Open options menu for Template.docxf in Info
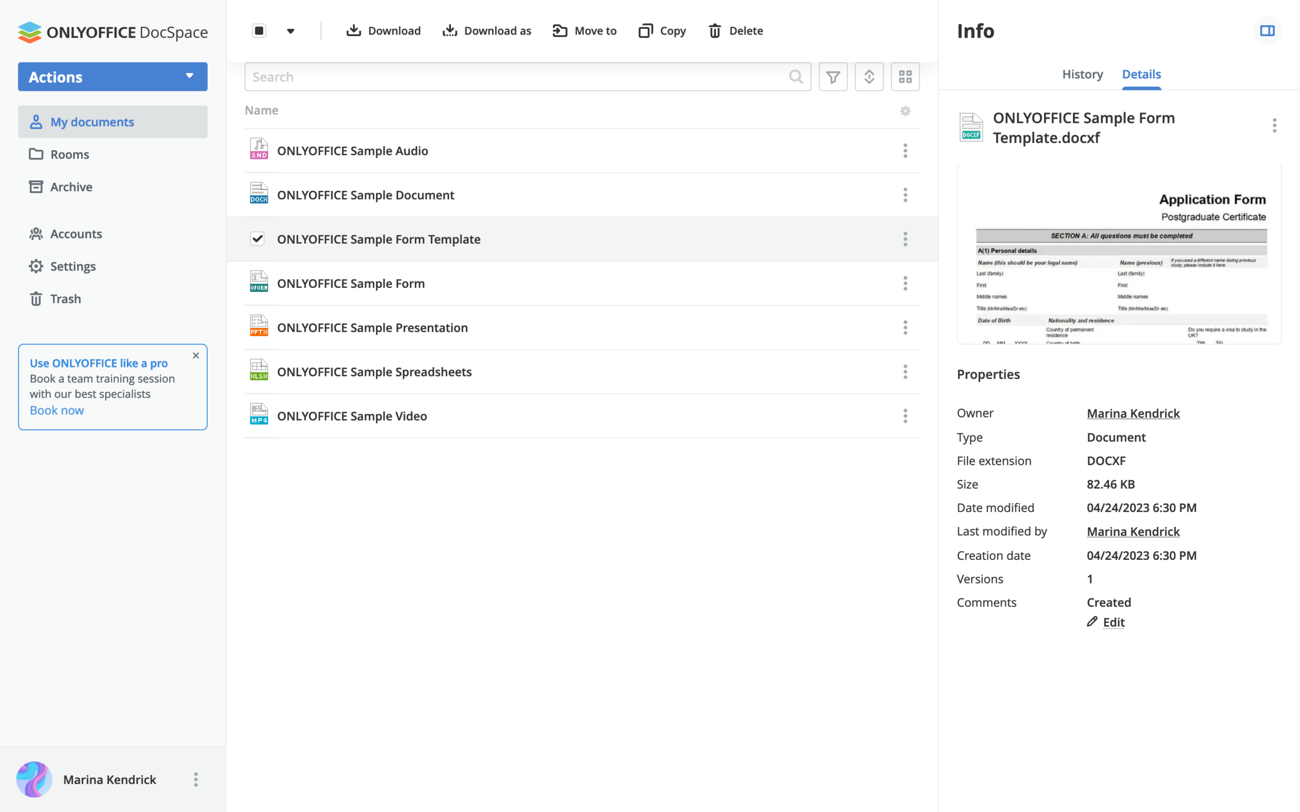Screen dimensions: 1300x812 coord(1274,126)
